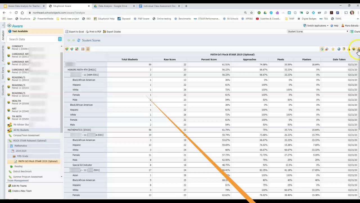Bookmark this page with the star icon
360x203 pixels.
(x=251, y=13)
